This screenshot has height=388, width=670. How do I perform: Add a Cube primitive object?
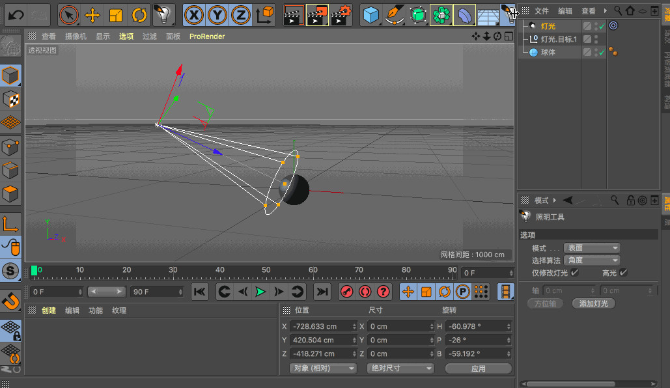pyautogui.click(x=370, y=14)
